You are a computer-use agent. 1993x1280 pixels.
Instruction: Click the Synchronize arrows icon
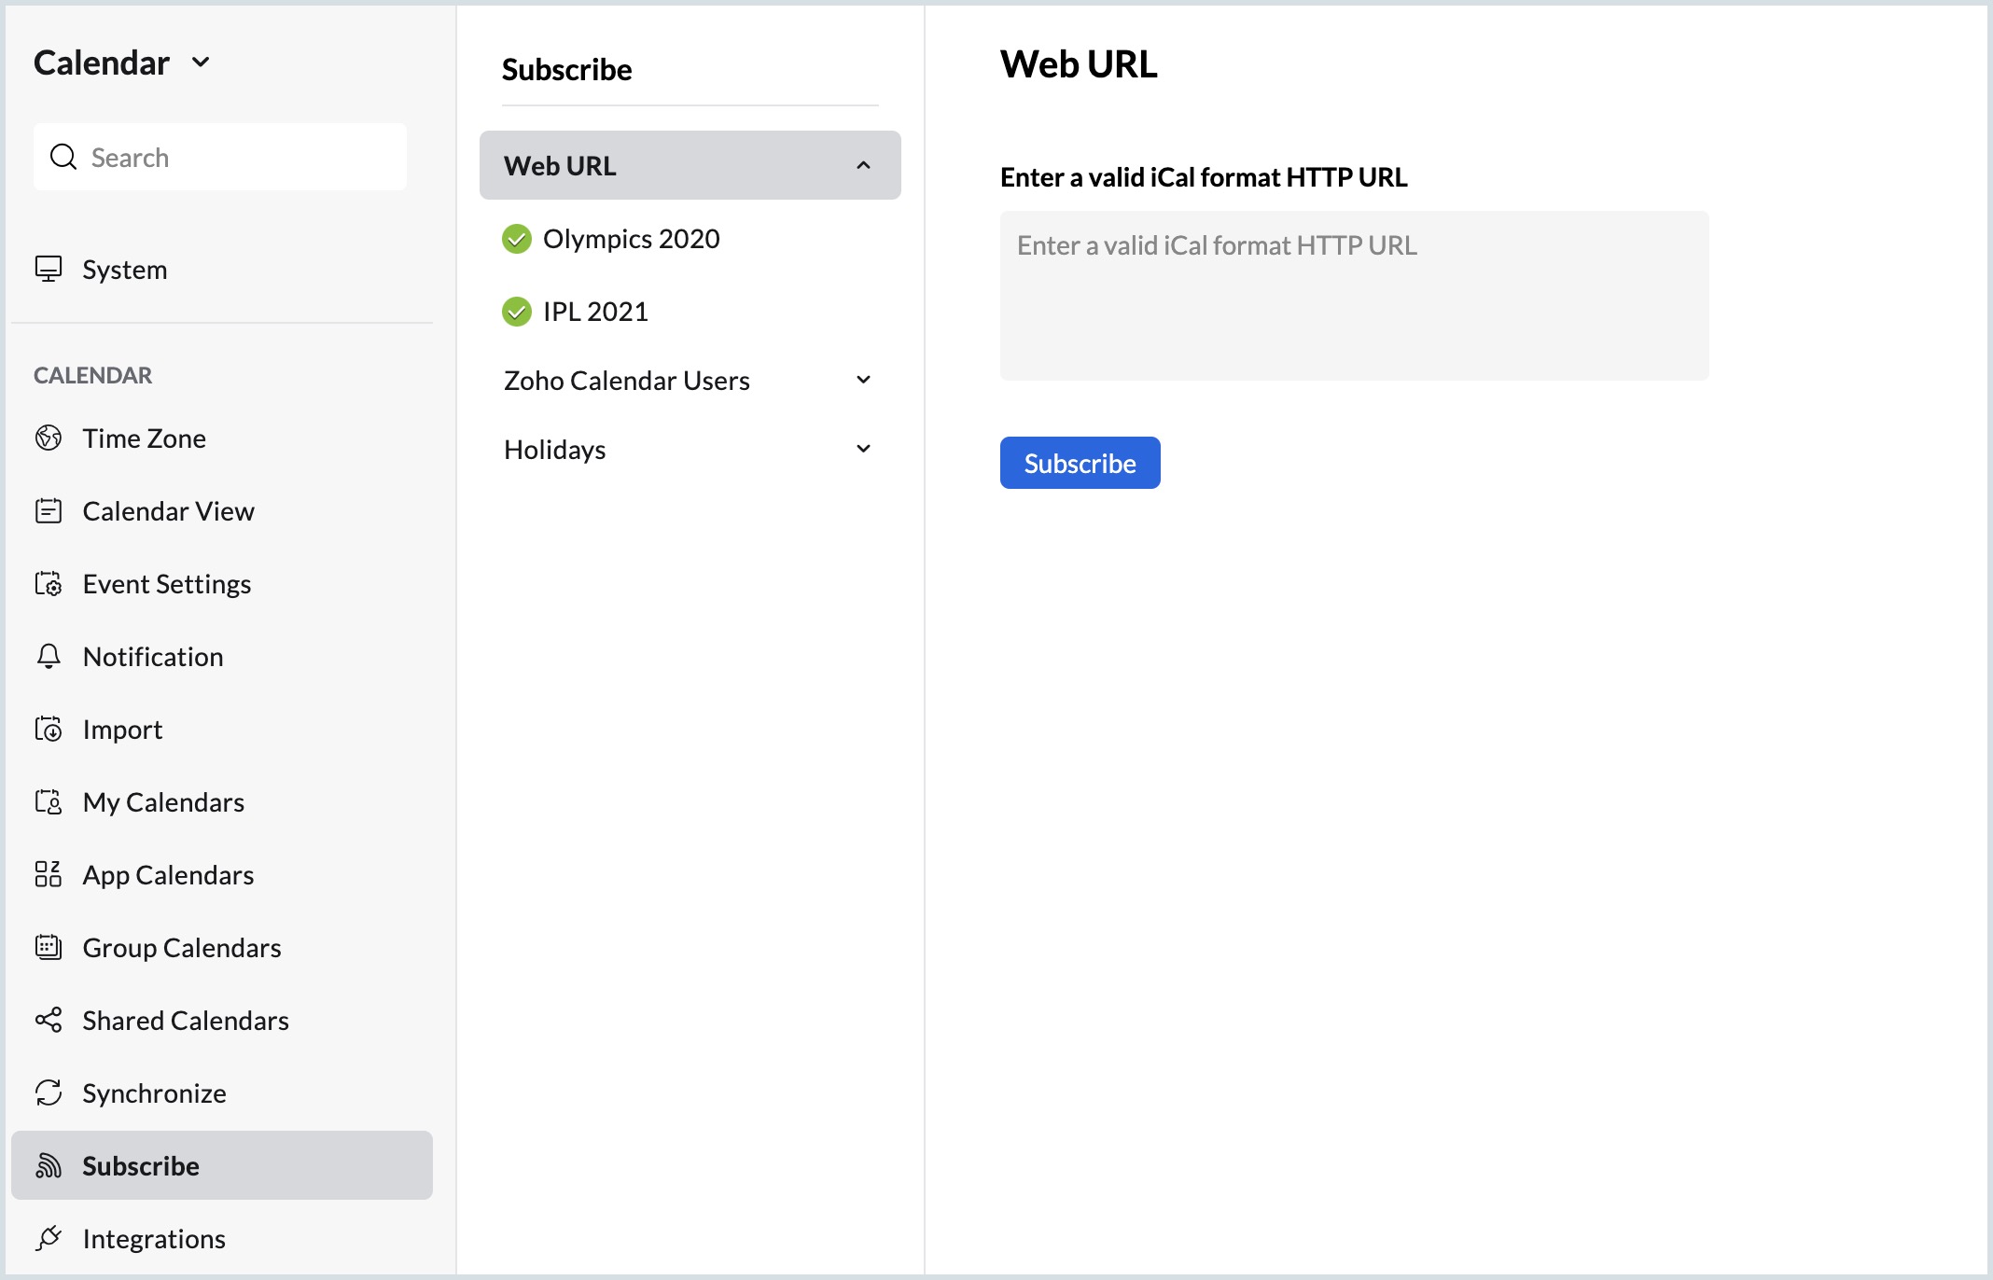(49, 1092)
